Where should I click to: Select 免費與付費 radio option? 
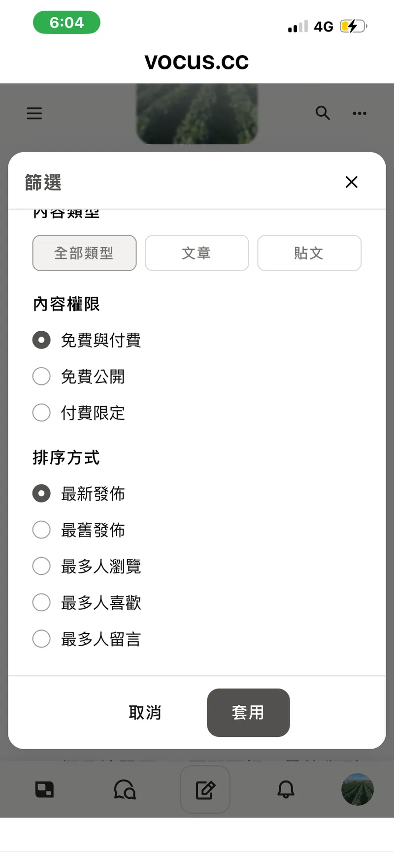(41, 340)
